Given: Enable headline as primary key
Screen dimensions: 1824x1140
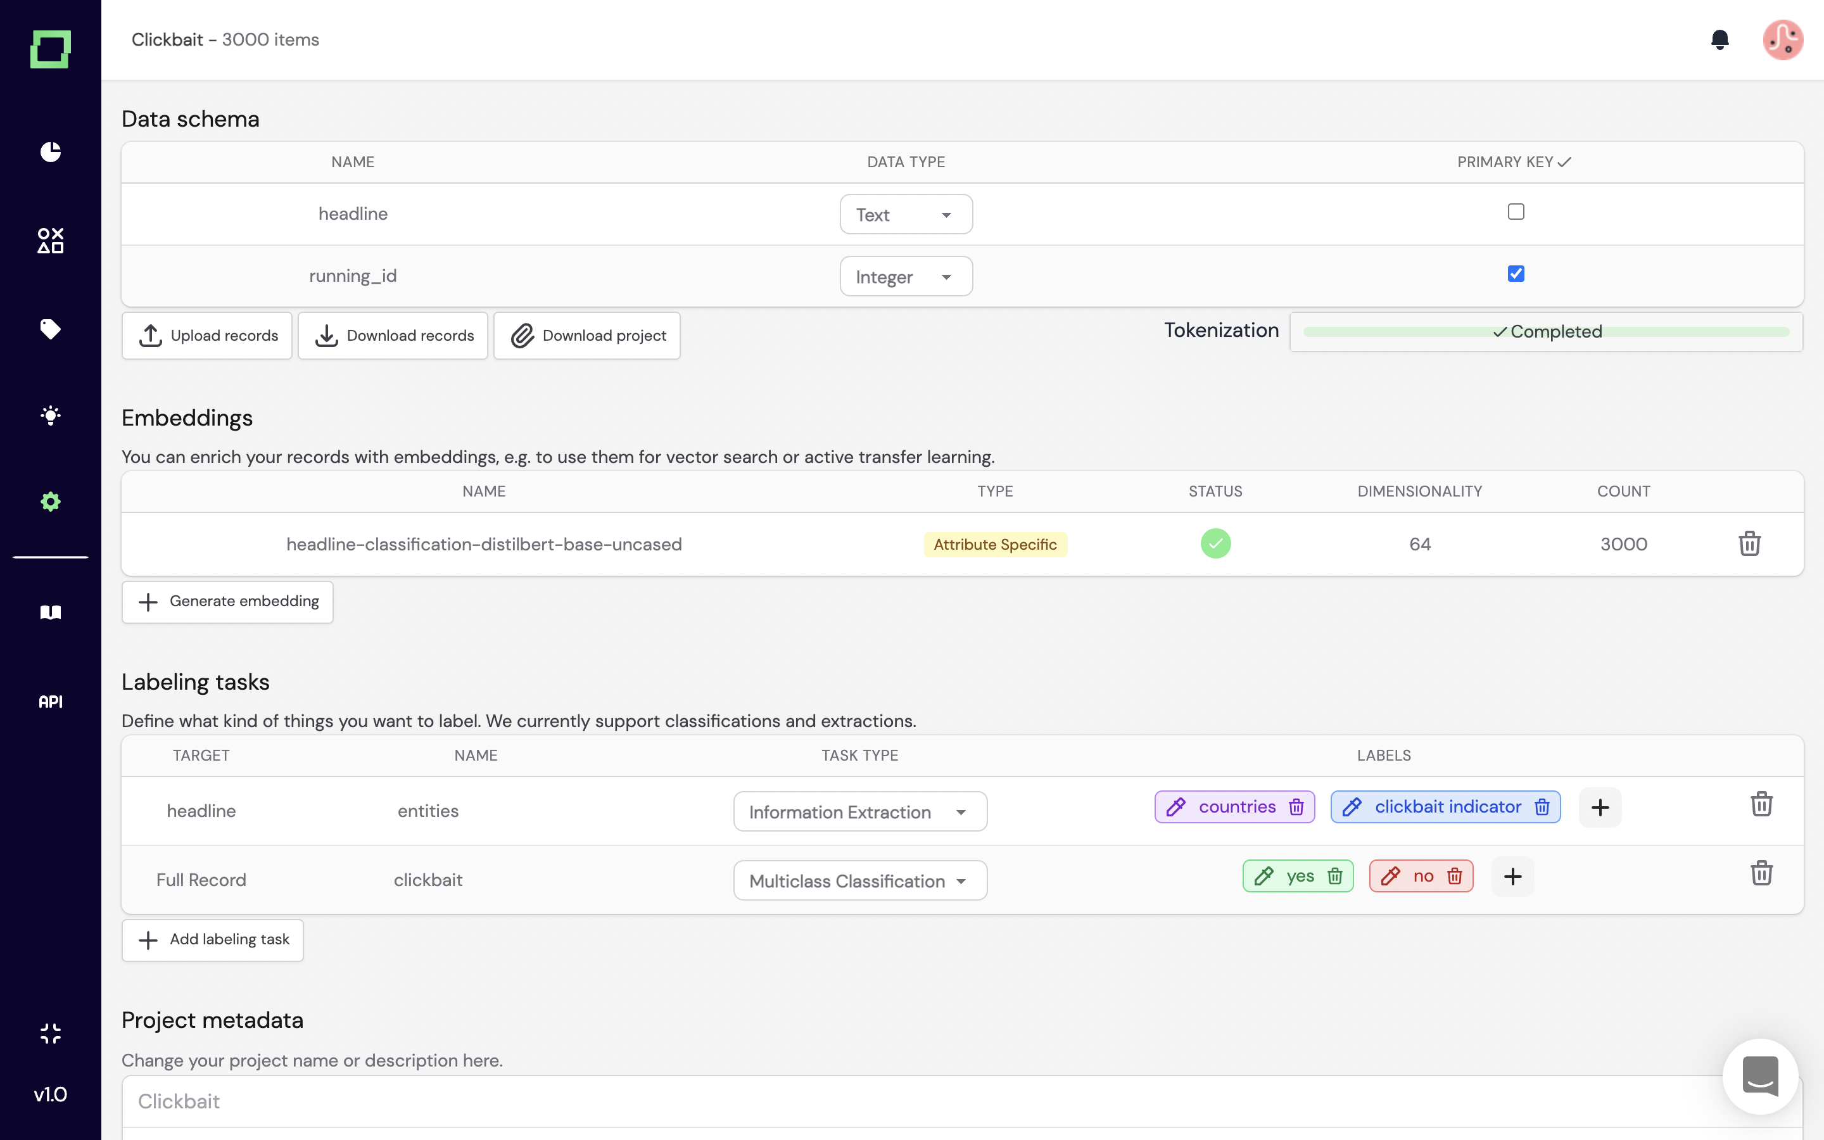Looking at the screenshot, I should click(1516, 212).
